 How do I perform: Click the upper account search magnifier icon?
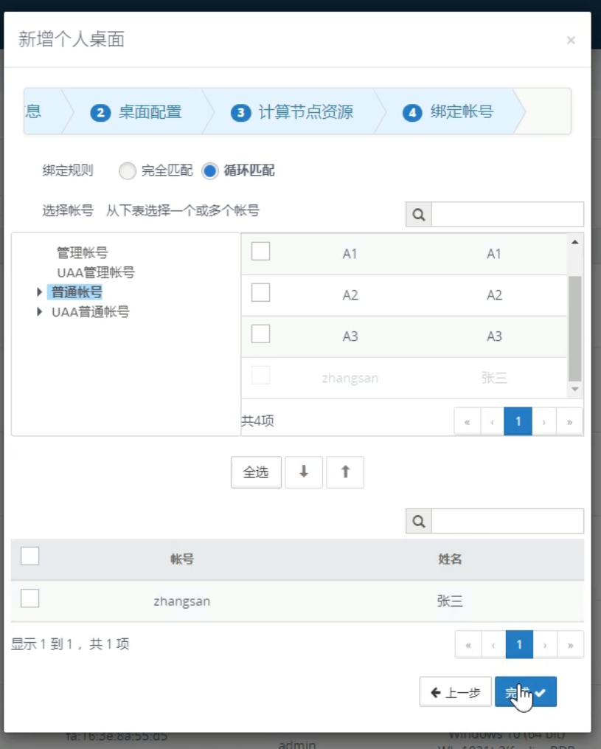pyautogui.click(x=419, y=215)
